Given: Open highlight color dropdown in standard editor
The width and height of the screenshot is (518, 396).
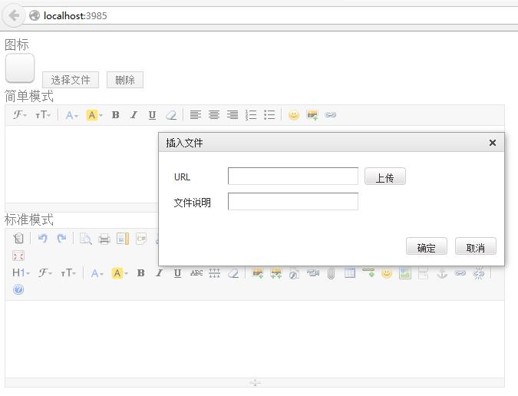Looking at the screenshot, I should [120, 273].
